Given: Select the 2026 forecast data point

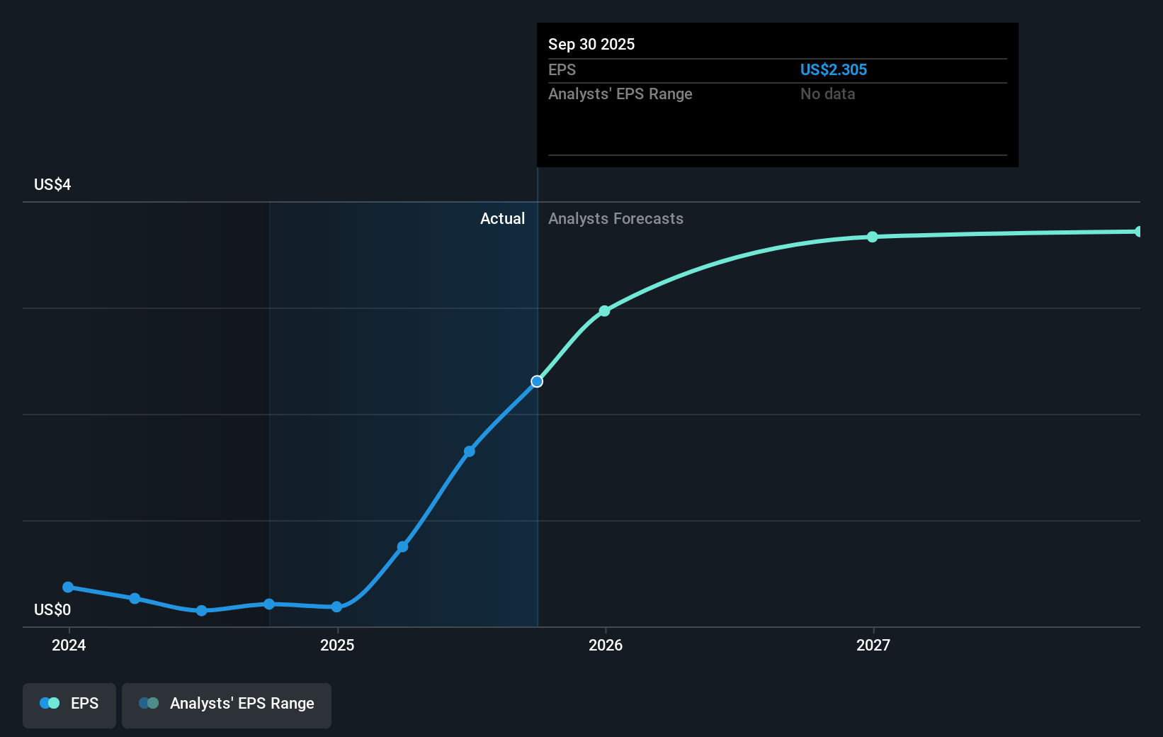Looking at the screenshot, I should [604, 310].
